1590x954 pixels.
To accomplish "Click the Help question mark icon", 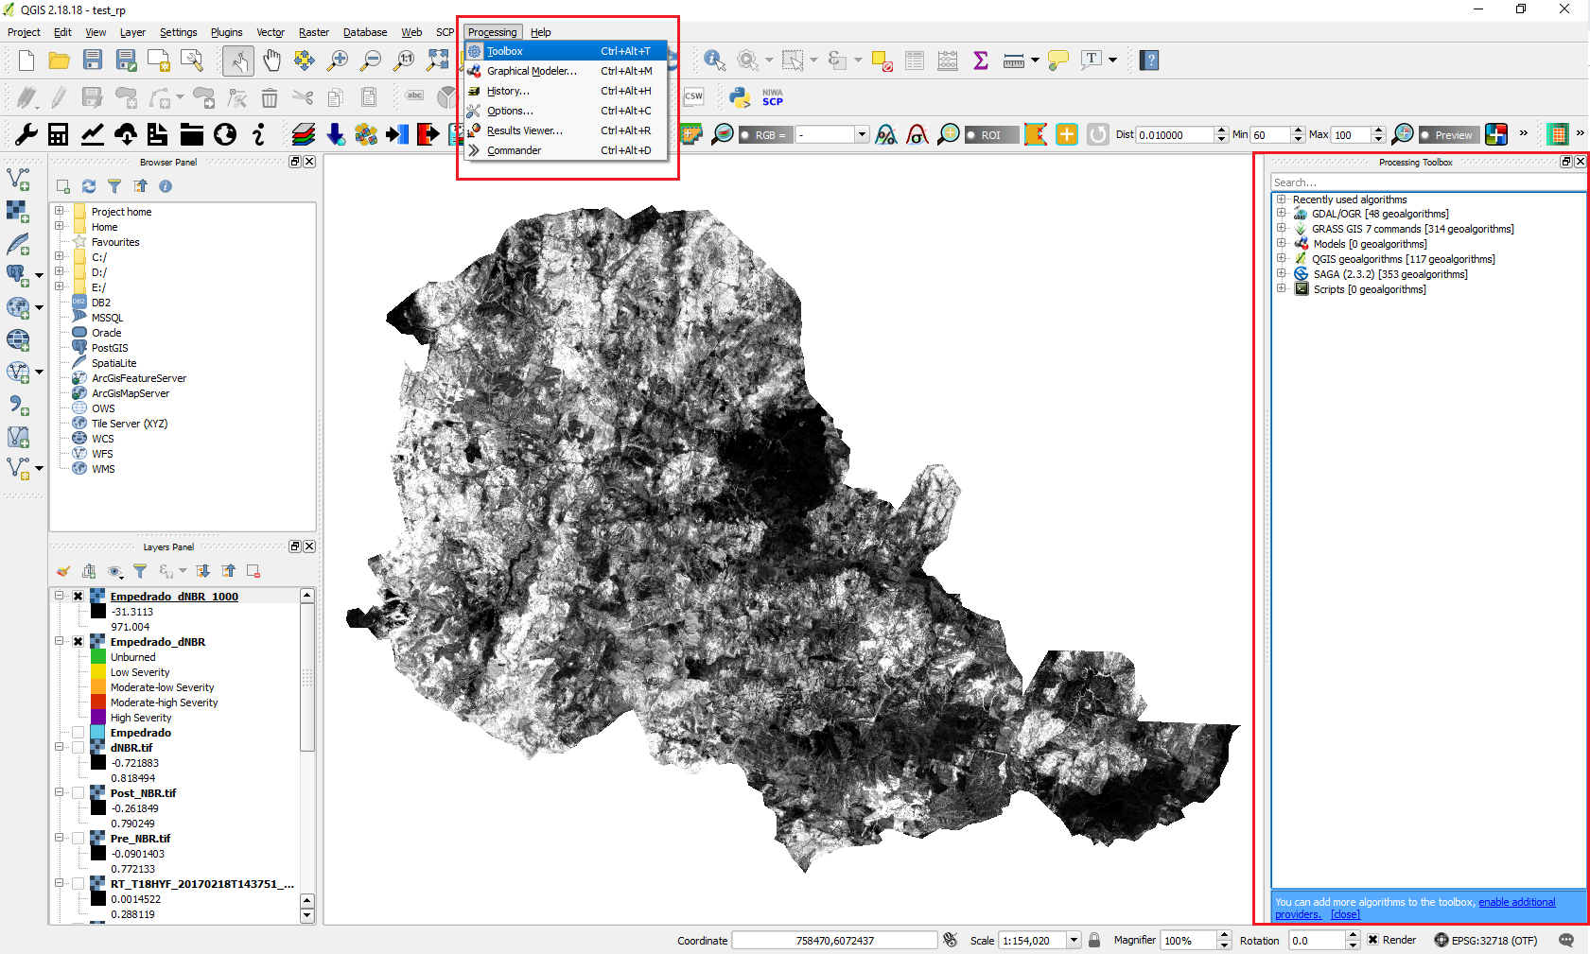I will pos(1149,61).
